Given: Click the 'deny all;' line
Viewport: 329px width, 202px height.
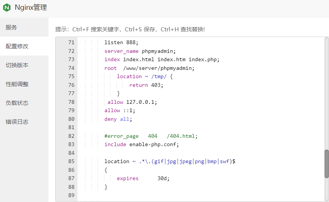Looking at the screenshot, I should (x=118, y=119).
